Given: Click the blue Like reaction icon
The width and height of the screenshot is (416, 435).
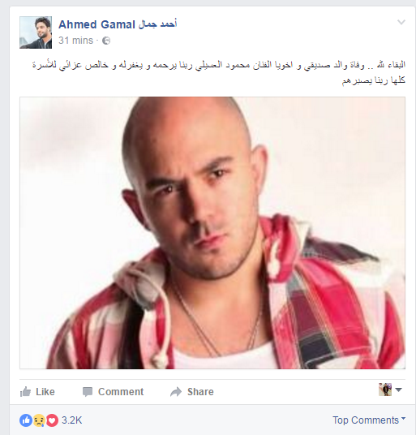Looking at the screenshot, I should click(x=26, y=420).
